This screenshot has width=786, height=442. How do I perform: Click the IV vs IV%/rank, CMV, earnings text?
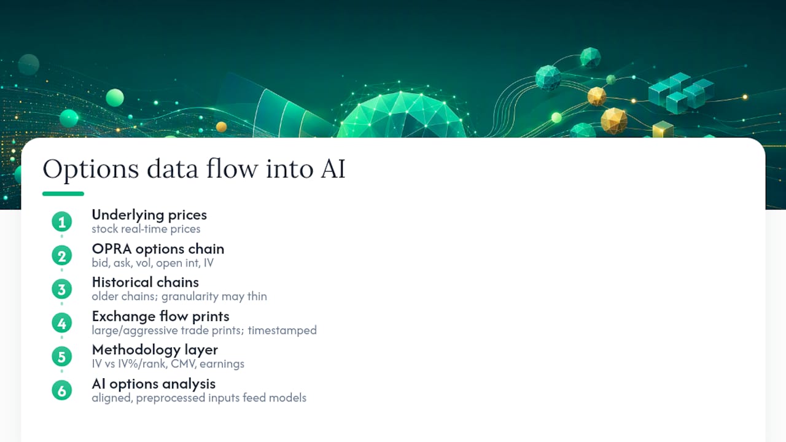(x=168, y=364)
